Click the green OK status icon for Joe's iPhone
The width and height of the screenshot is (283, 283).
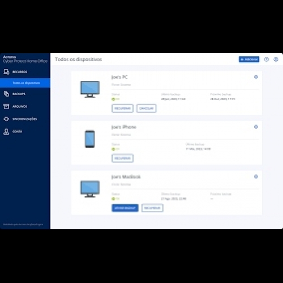(113, 149)
